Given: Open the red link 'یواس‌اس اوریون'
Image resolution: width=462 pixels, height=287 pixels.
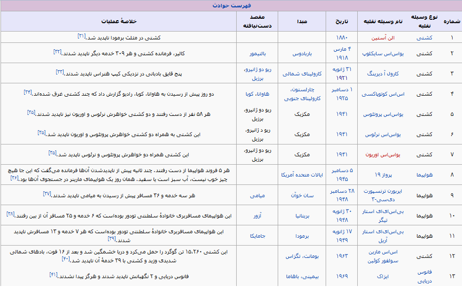Looking at the screenshot, I should pos(383,155).
